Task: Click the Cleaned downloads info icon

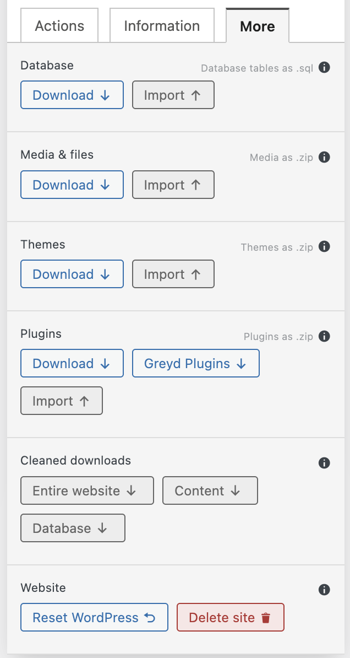Action: pyautogui.click(x=324, y=463)
